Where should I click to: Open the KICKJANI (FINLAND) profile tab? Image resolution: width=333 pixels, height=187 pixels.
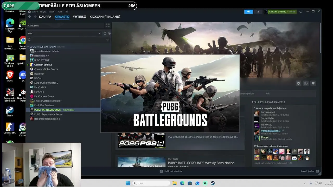coord(105,17)
